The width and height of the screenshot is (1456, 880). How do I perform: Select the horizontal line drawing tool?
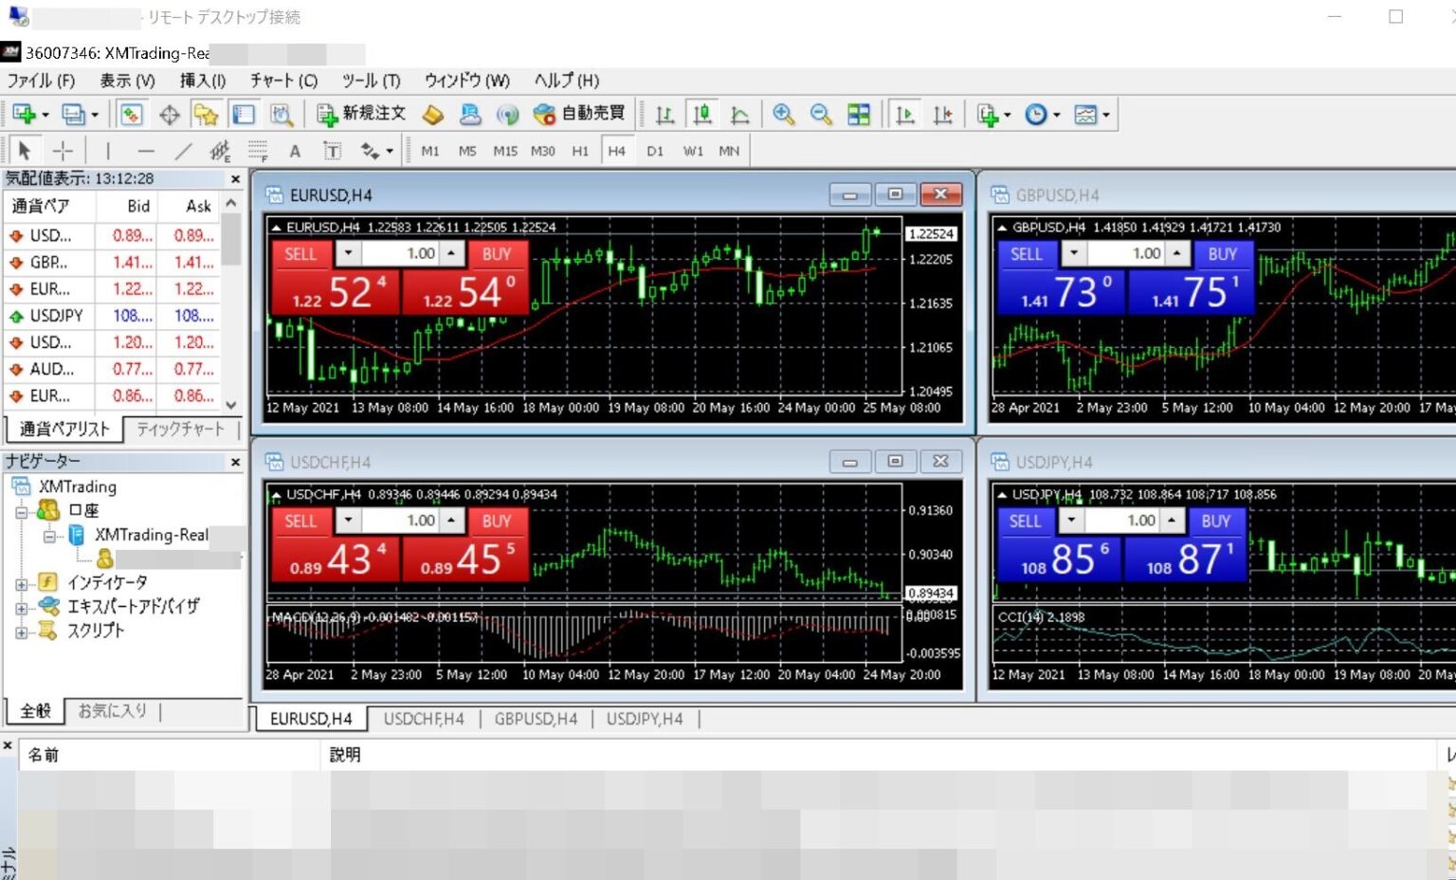point(145,150)
